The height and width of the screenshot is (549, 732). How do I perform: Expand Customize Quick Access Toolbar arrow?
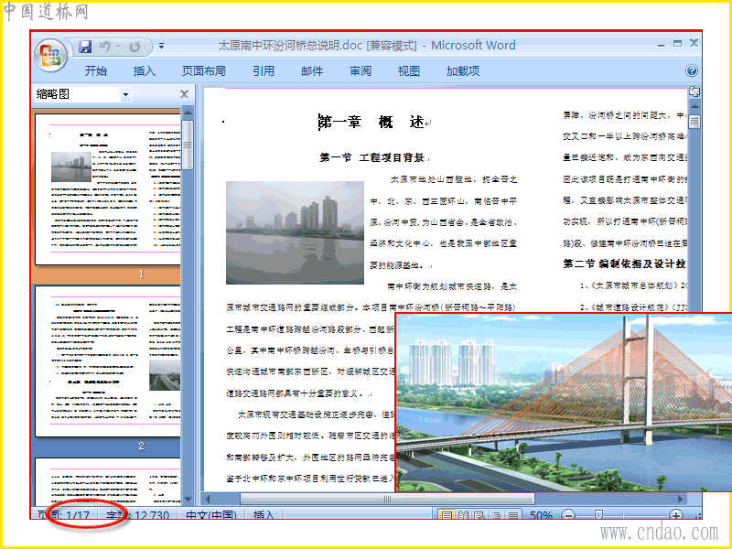(x=161, y=47)
